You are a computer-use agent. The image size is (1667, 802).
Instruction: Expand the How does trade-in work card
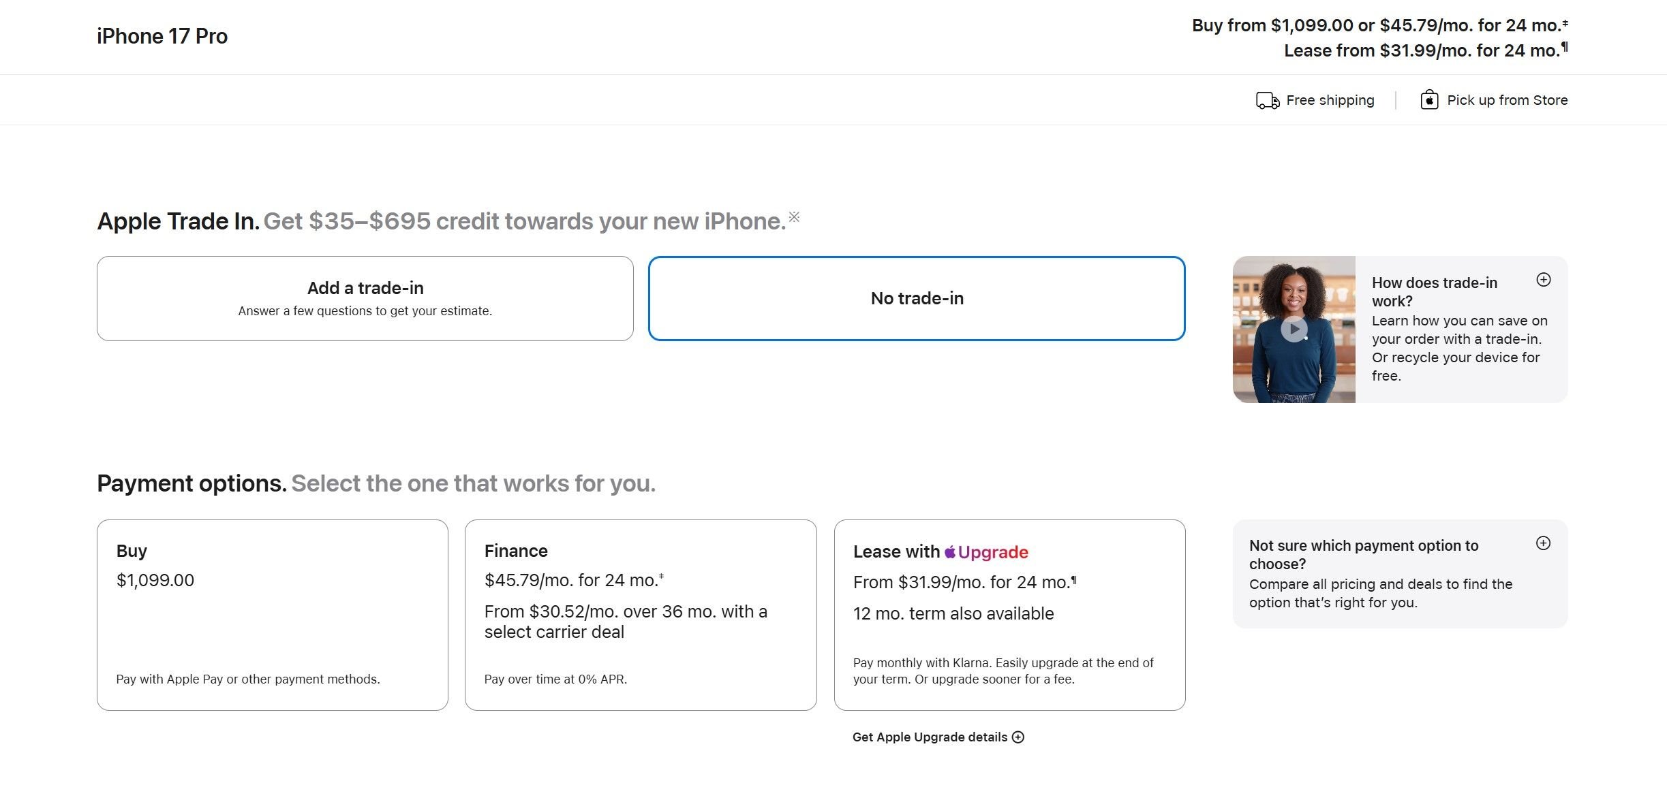click(1544, 280)
